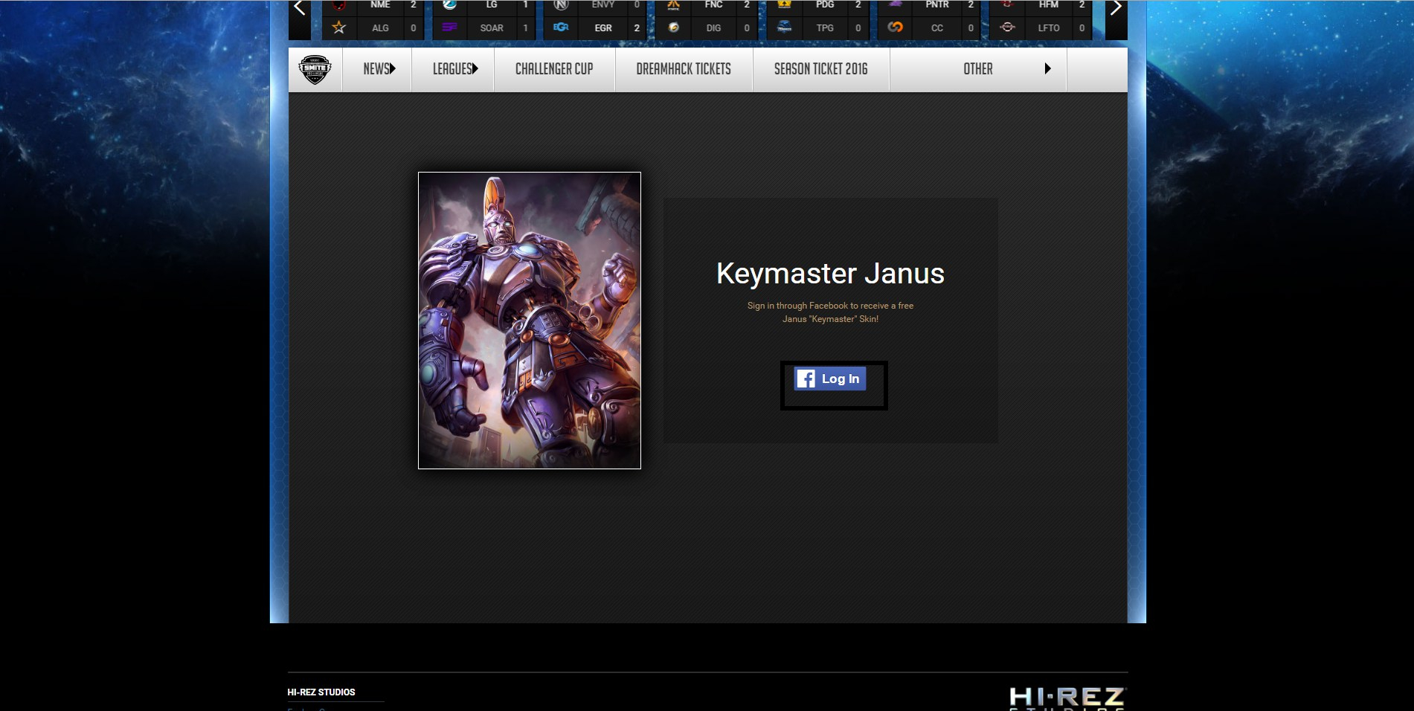
Task: Click the EGR blue team logo
Action: (561, 28)
